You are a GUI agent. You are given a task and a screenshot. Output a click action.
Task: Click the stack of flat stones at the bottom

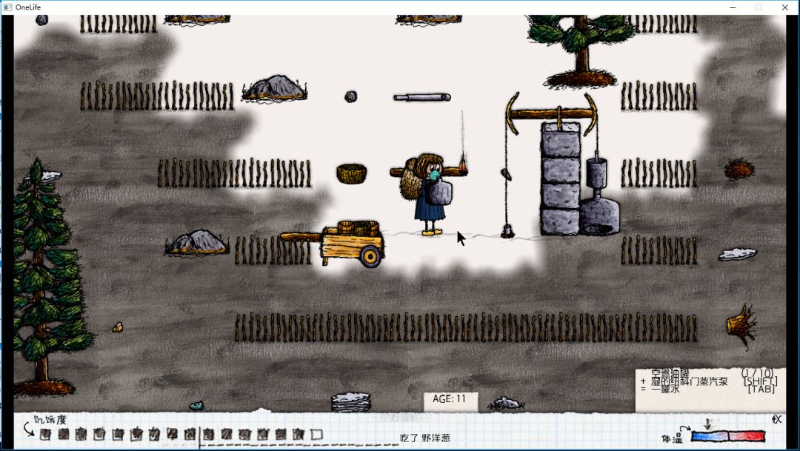pos(351,401)
